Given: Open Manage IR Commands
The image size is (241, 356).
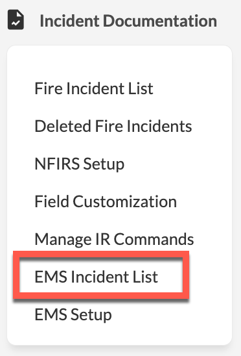Looking at the screenshot, I should [x=115, y=239].
